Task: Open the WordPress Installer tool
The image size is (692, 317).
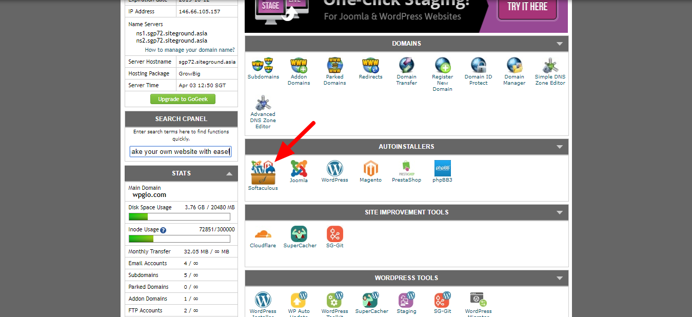Action: (263, 300)
